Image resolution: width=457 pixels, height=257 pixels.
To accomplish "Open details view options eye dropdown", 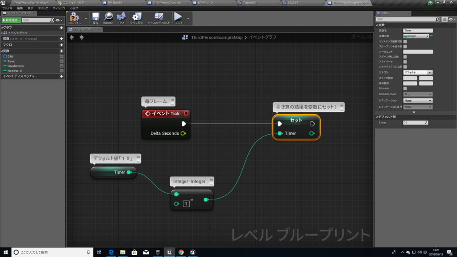I will [452, 19].
